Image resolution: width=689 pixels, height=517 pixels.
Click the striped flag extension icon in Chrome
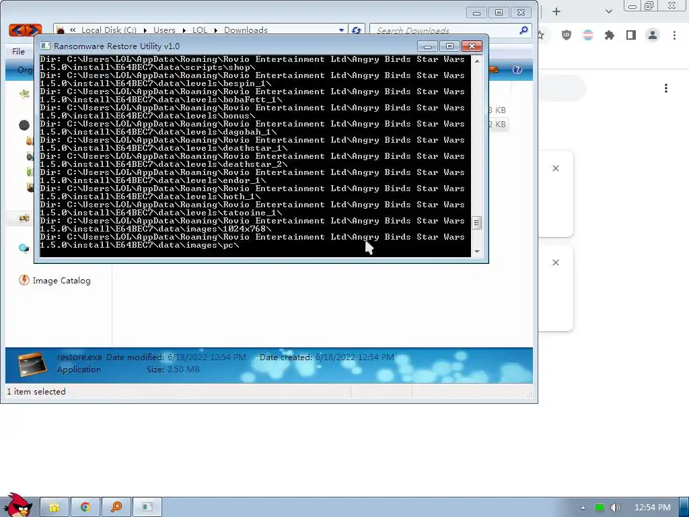pyautogui.click(x=588, y=35)
